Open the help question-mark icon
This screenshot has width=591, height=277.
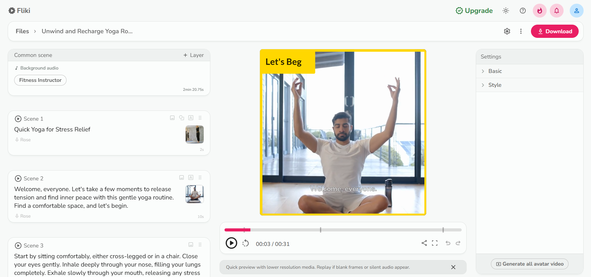(523, 10)
